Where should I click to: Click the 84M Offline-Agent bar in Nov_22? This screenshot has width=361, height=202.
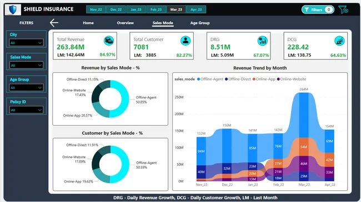click(201, 151)
